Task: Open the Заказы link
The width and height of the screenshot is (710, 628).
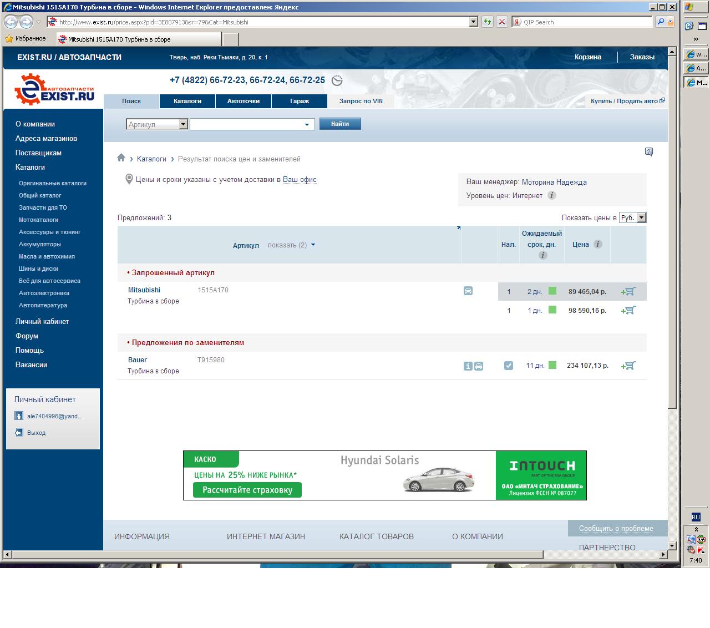Action: (642, 57)
